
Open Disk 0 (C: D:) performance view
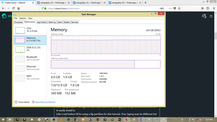click(30, 49)
